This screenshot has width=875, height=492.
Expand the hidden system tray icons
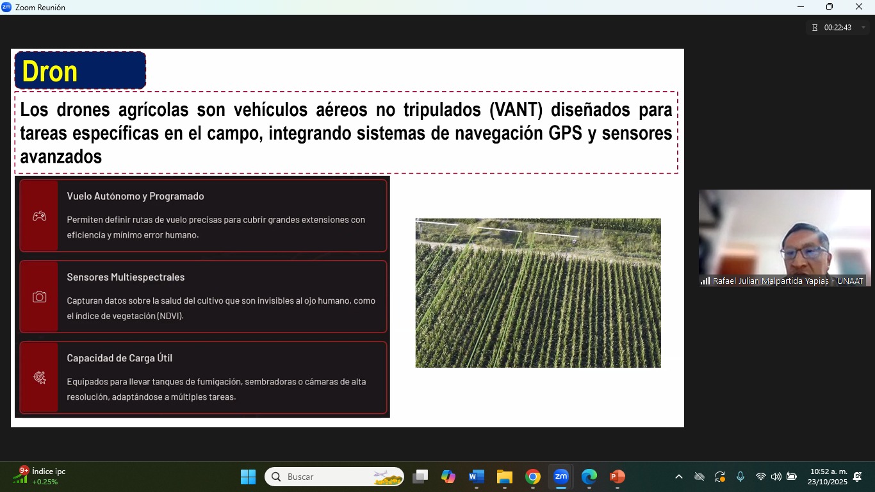click(679, 477)
